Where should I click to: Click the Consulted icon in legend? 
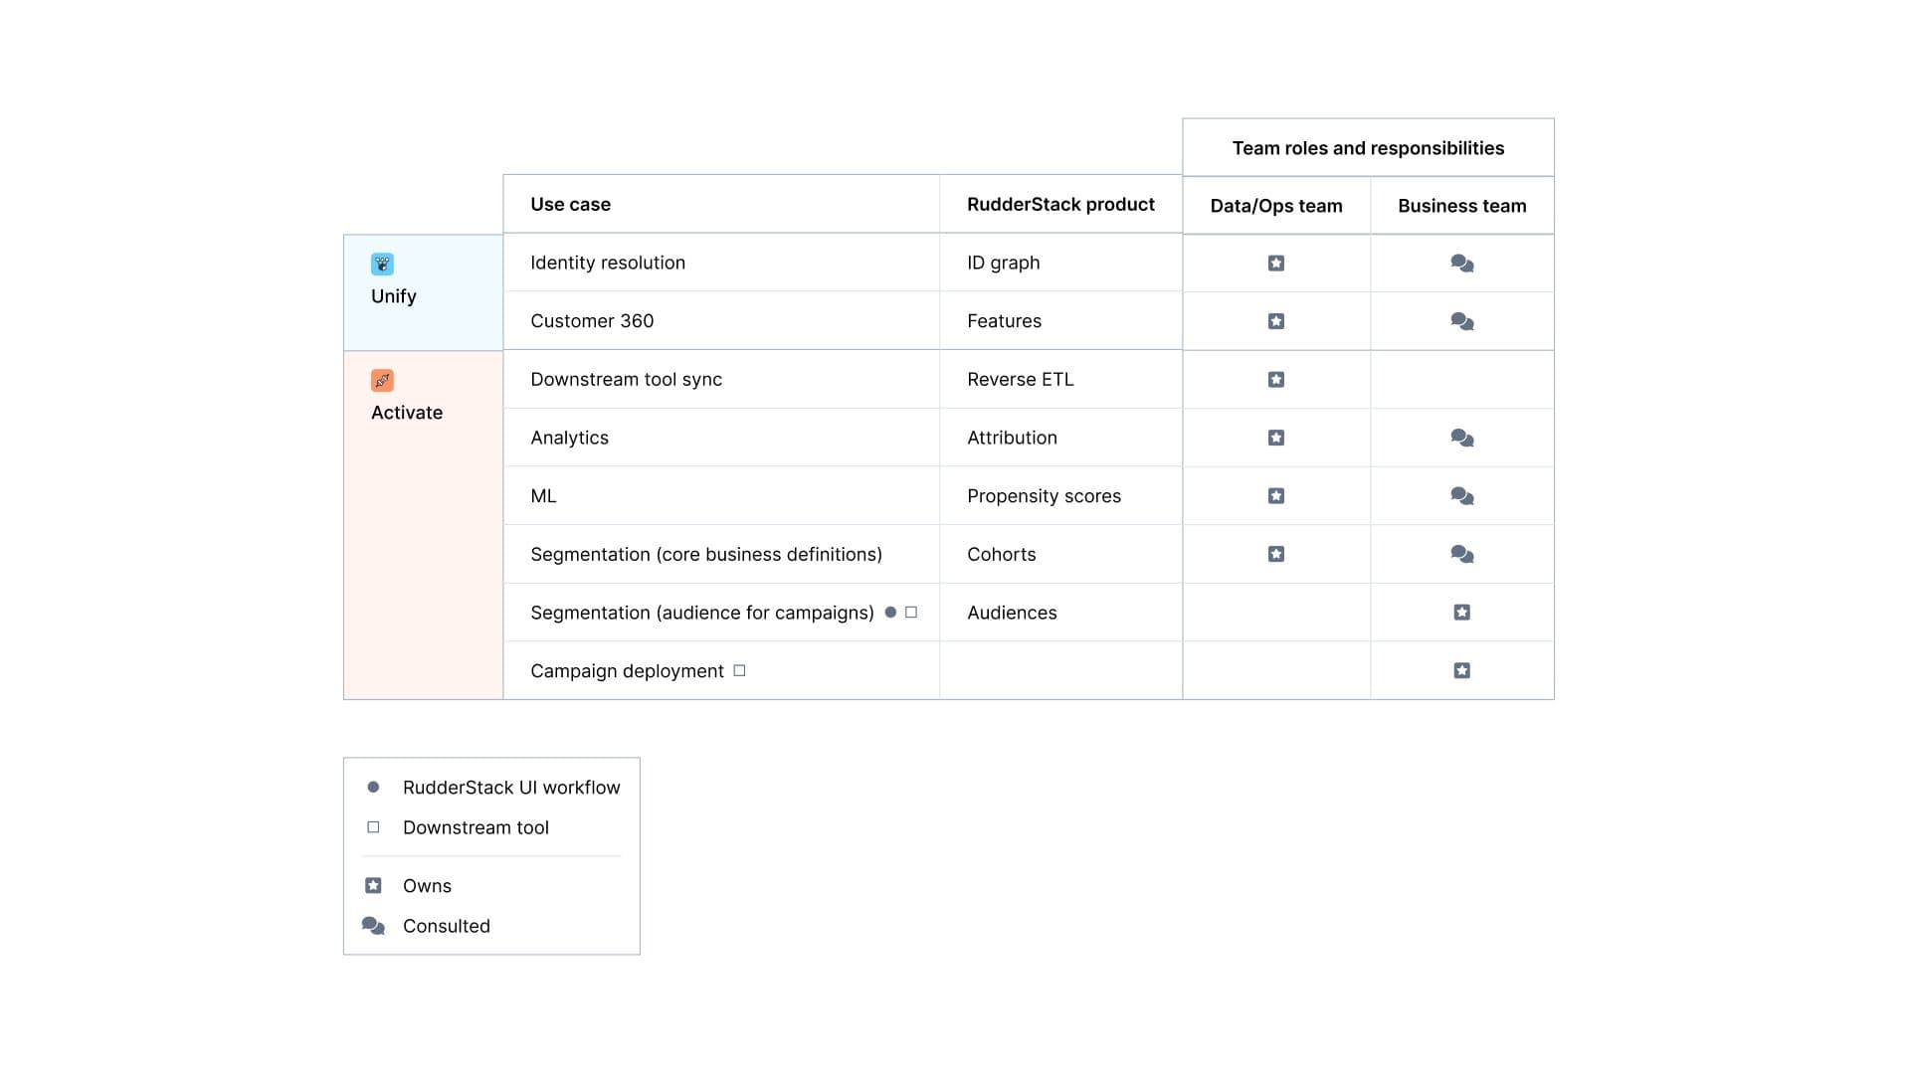(373, 926)
